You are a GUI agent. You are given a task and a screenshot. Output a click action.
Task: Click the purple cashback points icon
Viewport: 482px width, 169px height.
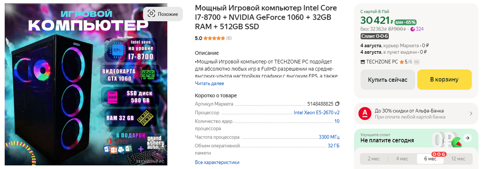click(x=413, y=29)
